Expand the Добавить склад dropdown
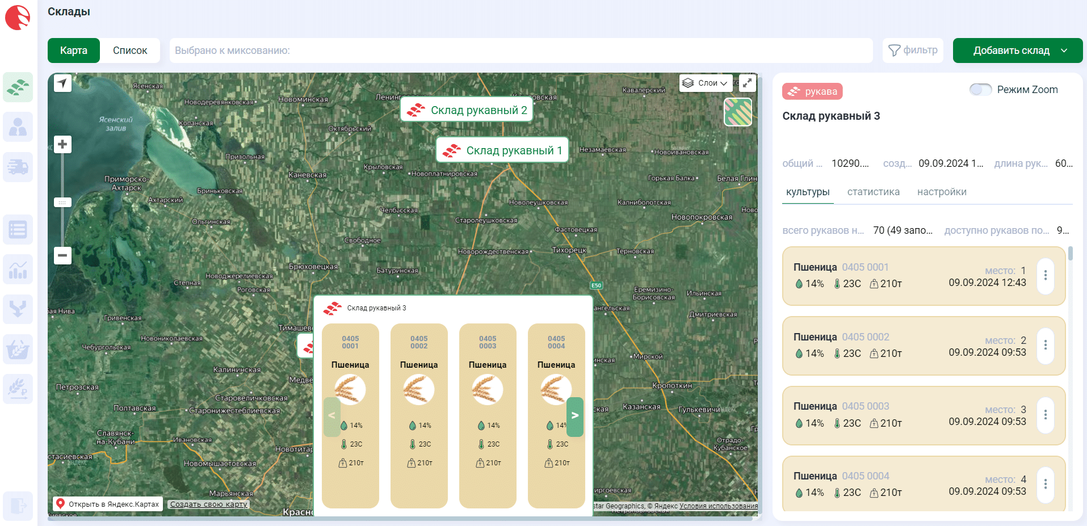This screenshot has width=1087, height=526. click(1064, 51)
